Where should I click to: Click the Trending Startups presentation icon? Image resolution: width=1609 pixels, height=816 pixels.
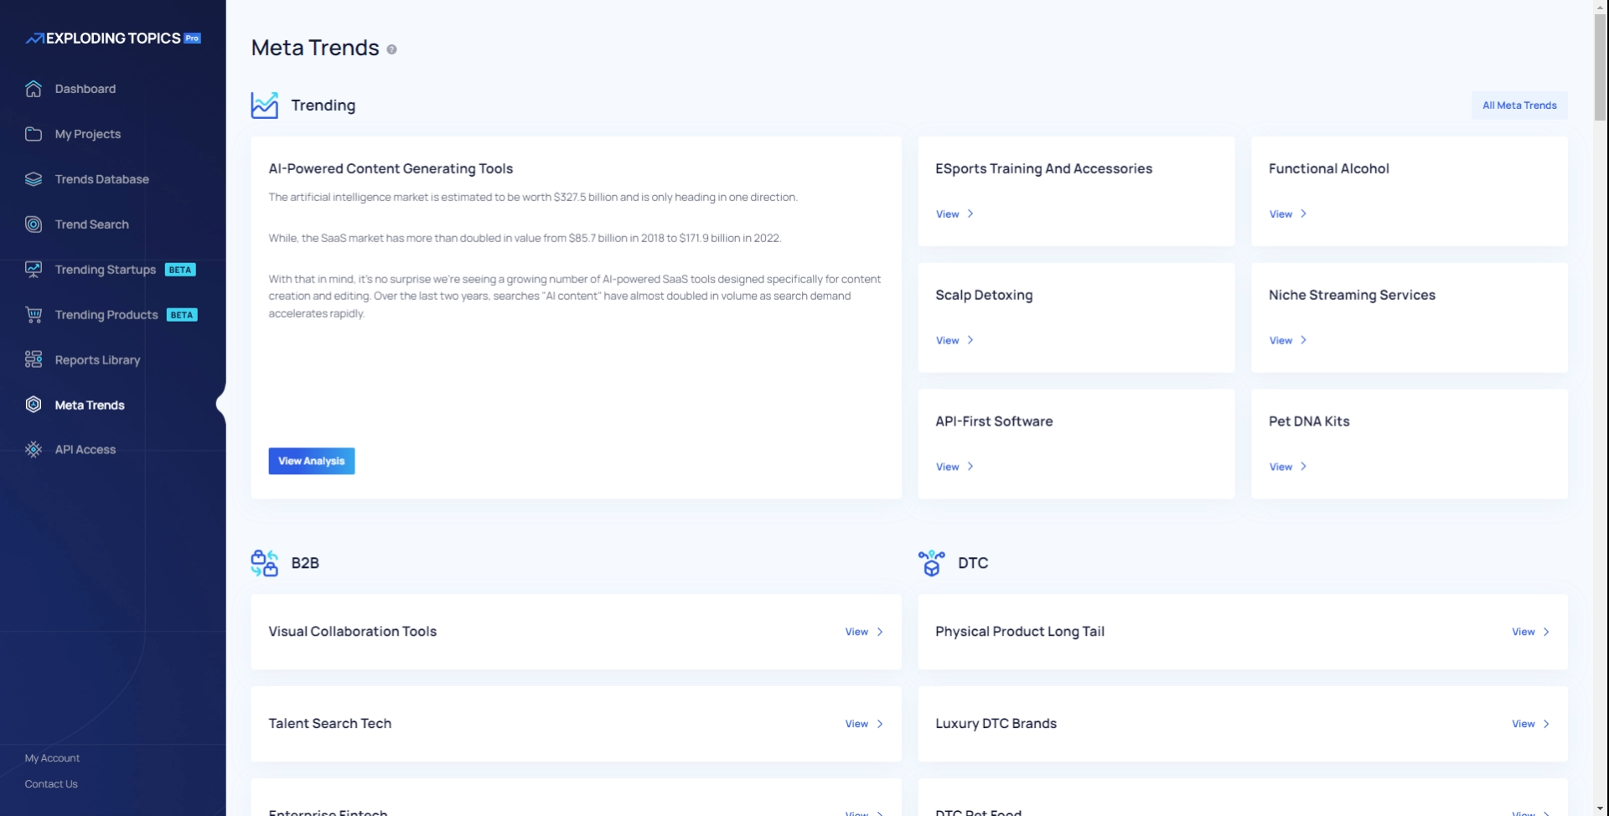click(x=34, y=270)
